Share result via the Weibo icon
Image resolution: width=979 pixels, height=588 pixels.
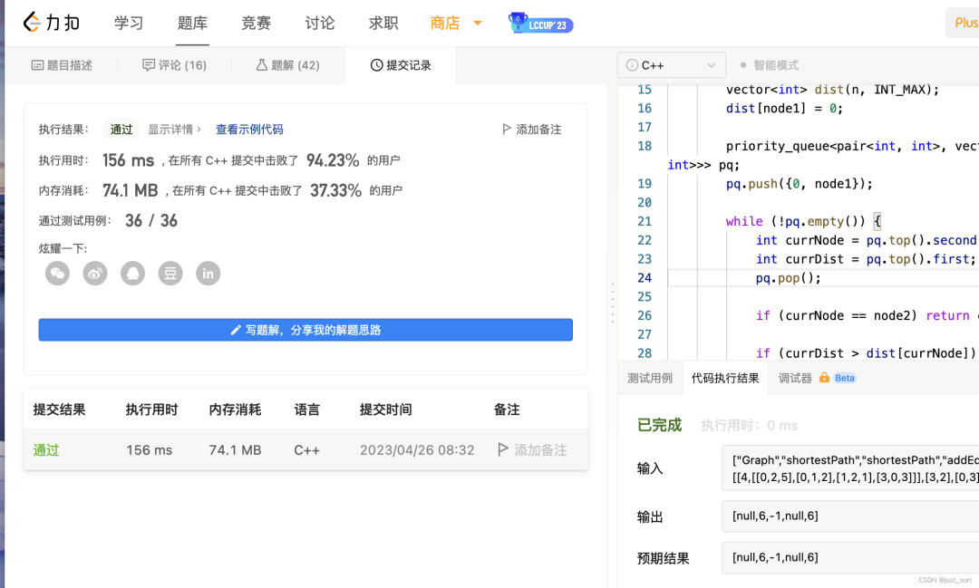point(95,273)
